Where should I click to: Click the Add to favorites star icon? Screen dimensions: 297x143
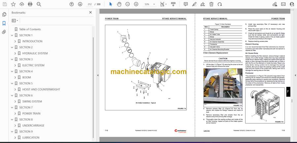13,4
